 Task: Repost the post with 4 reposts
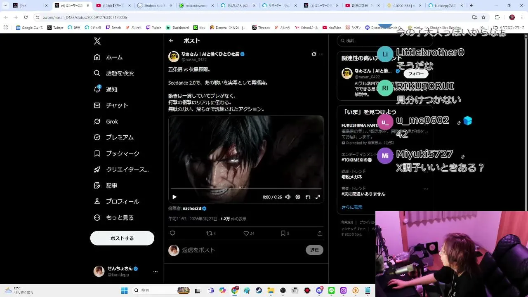(211, 233)
